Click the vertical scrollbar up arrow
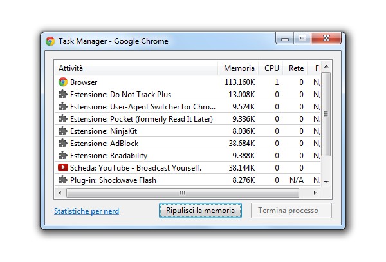 click(x=326, y=66)
